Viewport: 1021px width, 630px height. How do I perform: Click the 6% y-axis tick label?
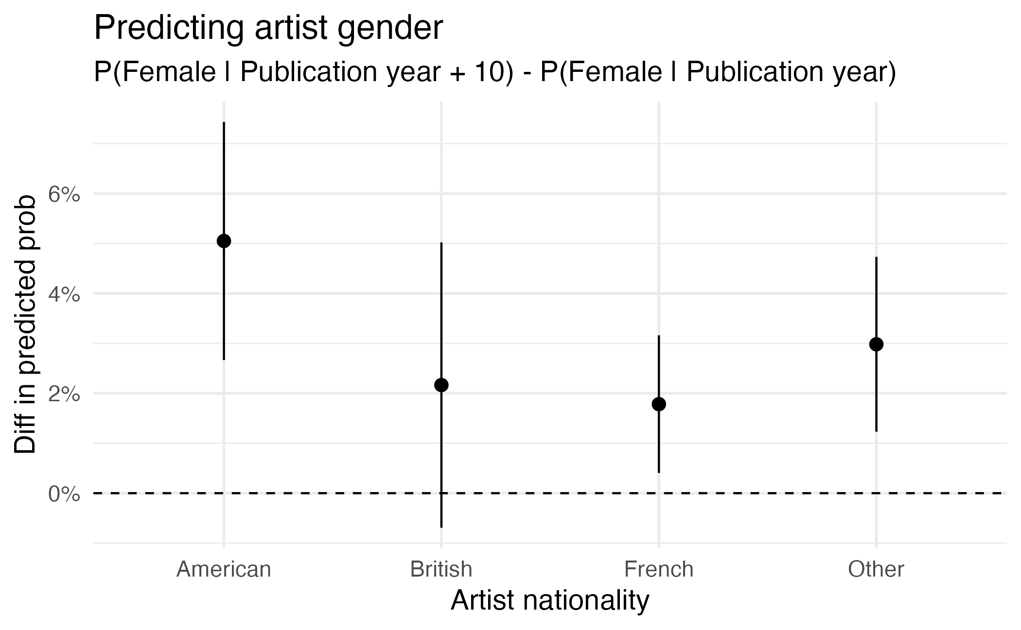[64, 195]
